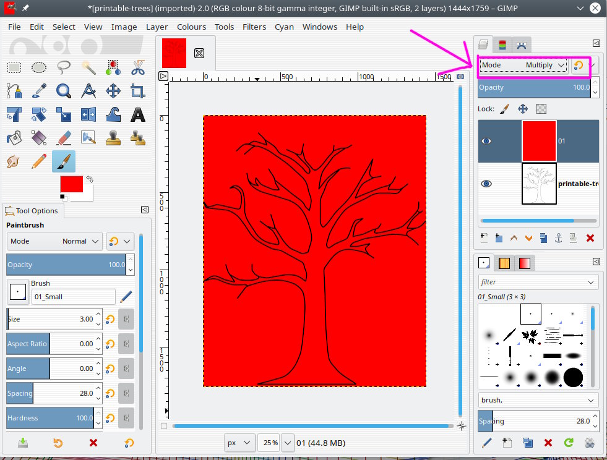
Task: Delete layer with the red X icon
Action: coord(590,238)
